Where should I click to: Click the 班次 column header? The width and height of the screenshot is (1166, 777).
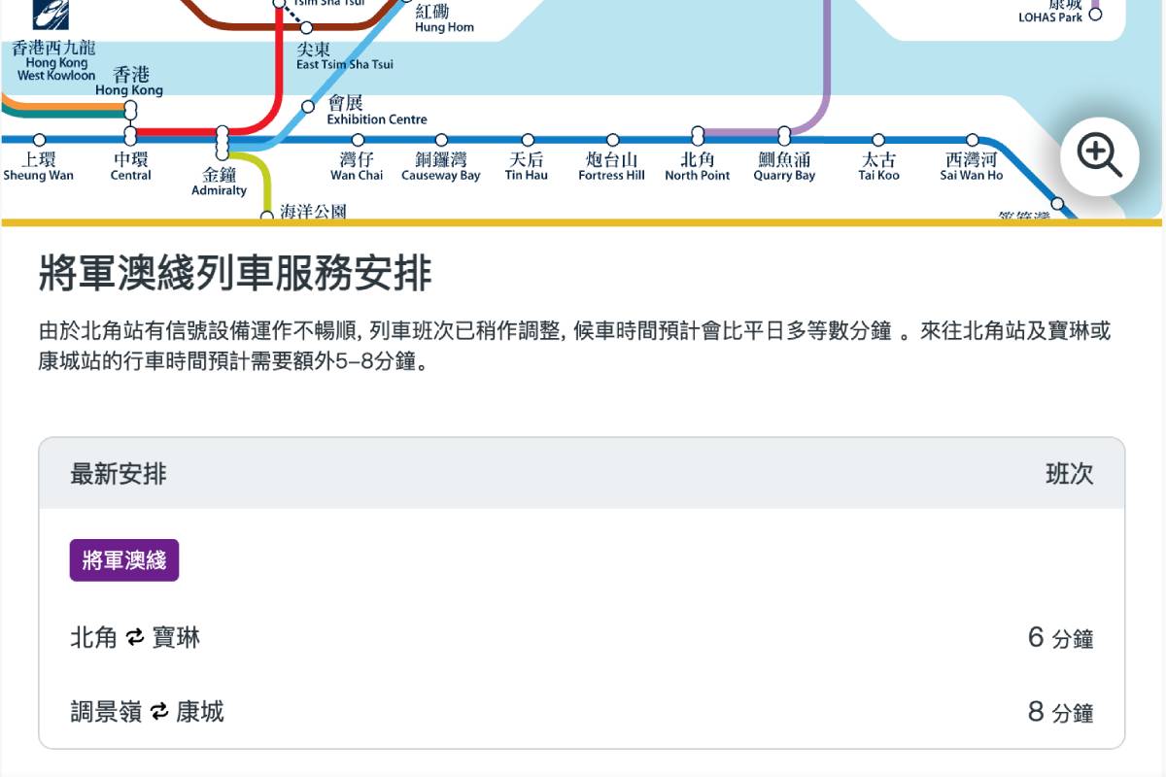(x=1069, y=474)
